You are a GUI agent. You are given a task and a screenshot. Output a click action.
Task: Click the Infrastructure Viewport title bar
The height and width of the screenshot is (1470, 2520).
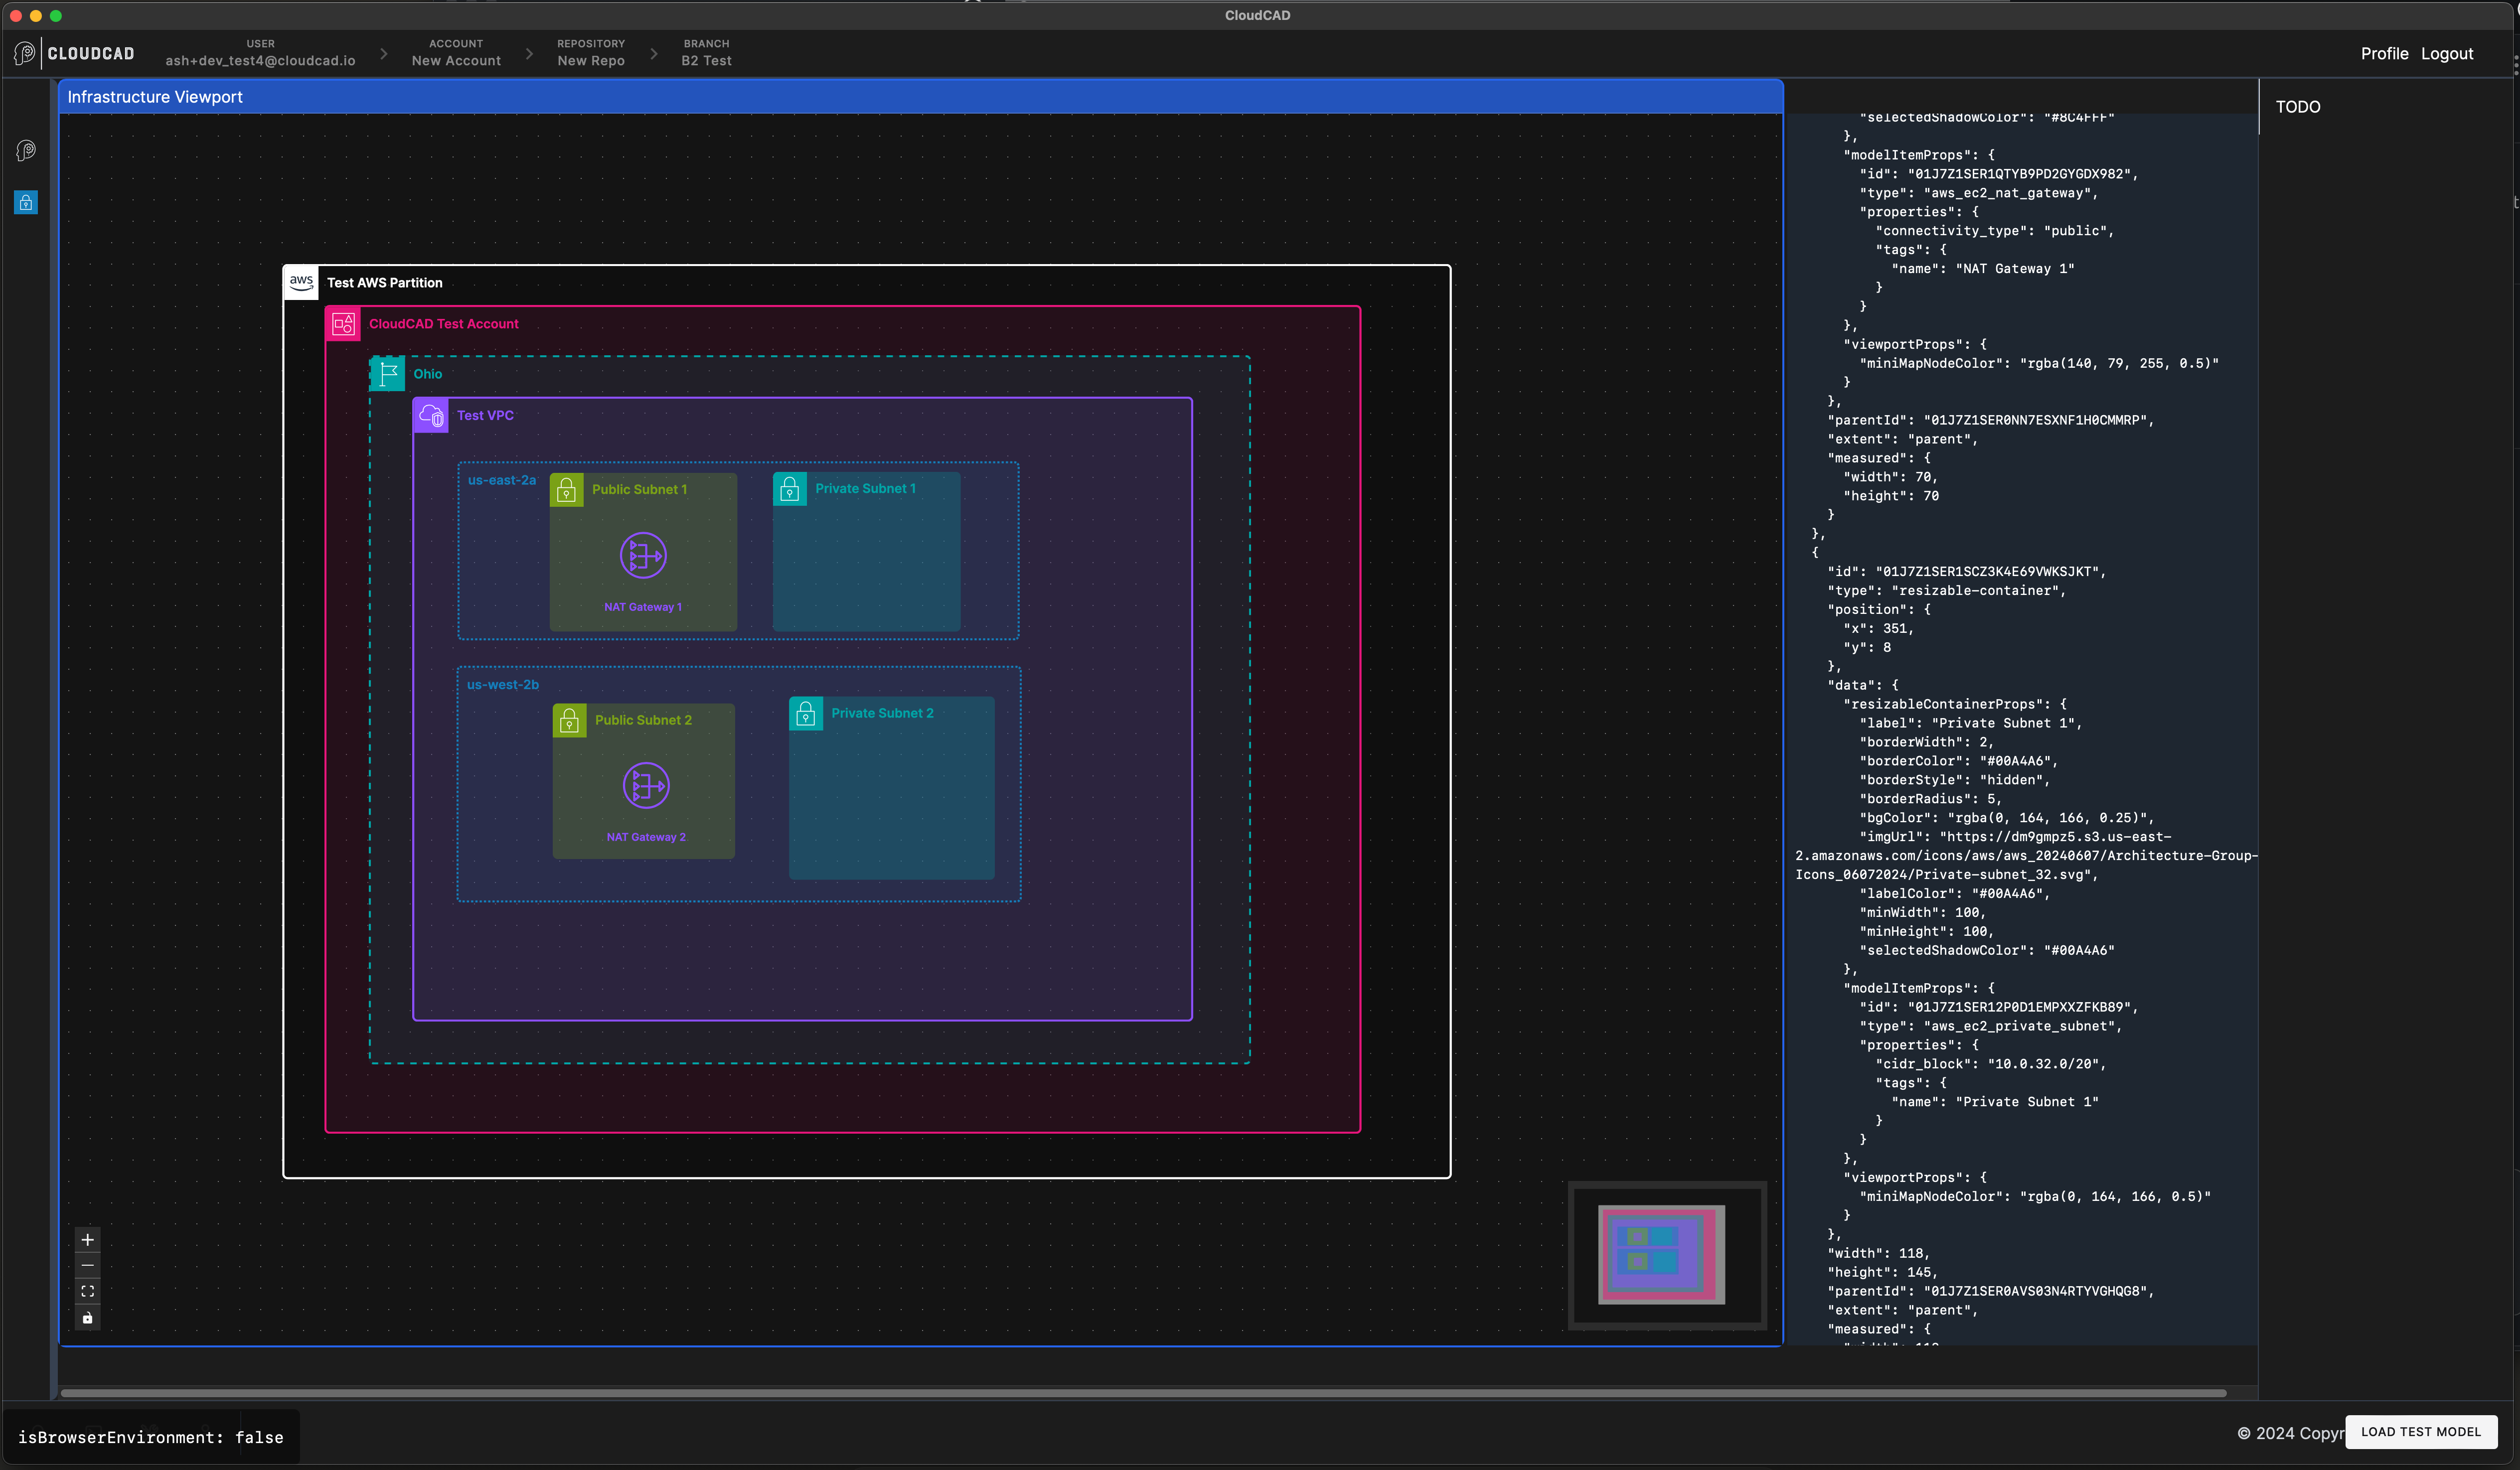pyautogui.click(x=154, y=96)
